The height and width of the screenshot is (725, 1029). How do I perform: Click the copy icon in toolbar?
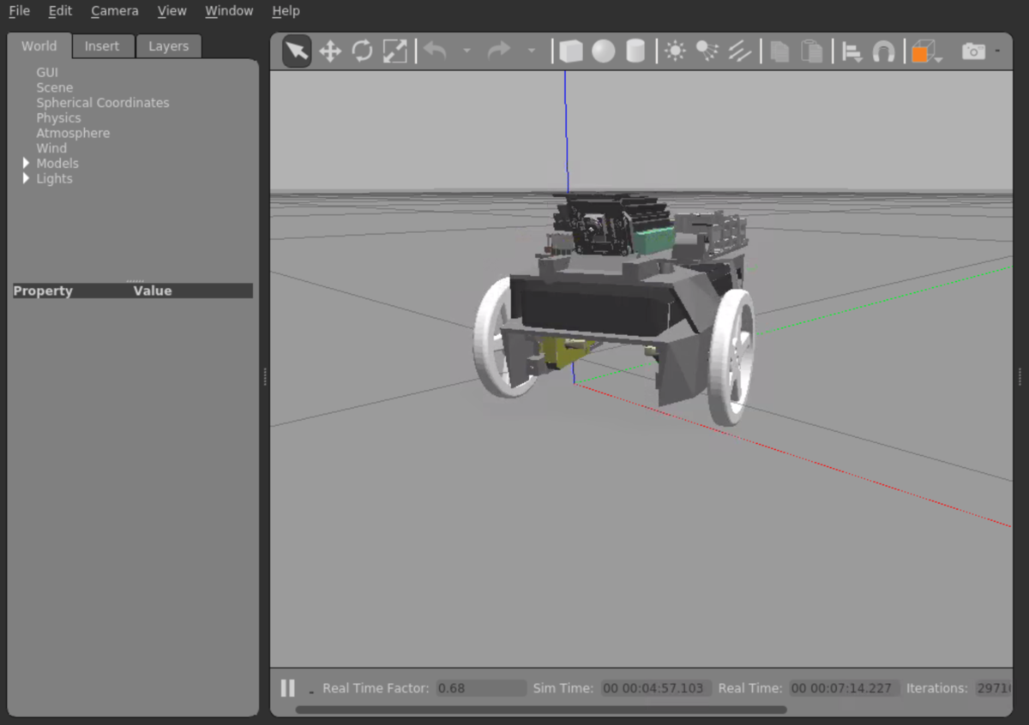779,51
